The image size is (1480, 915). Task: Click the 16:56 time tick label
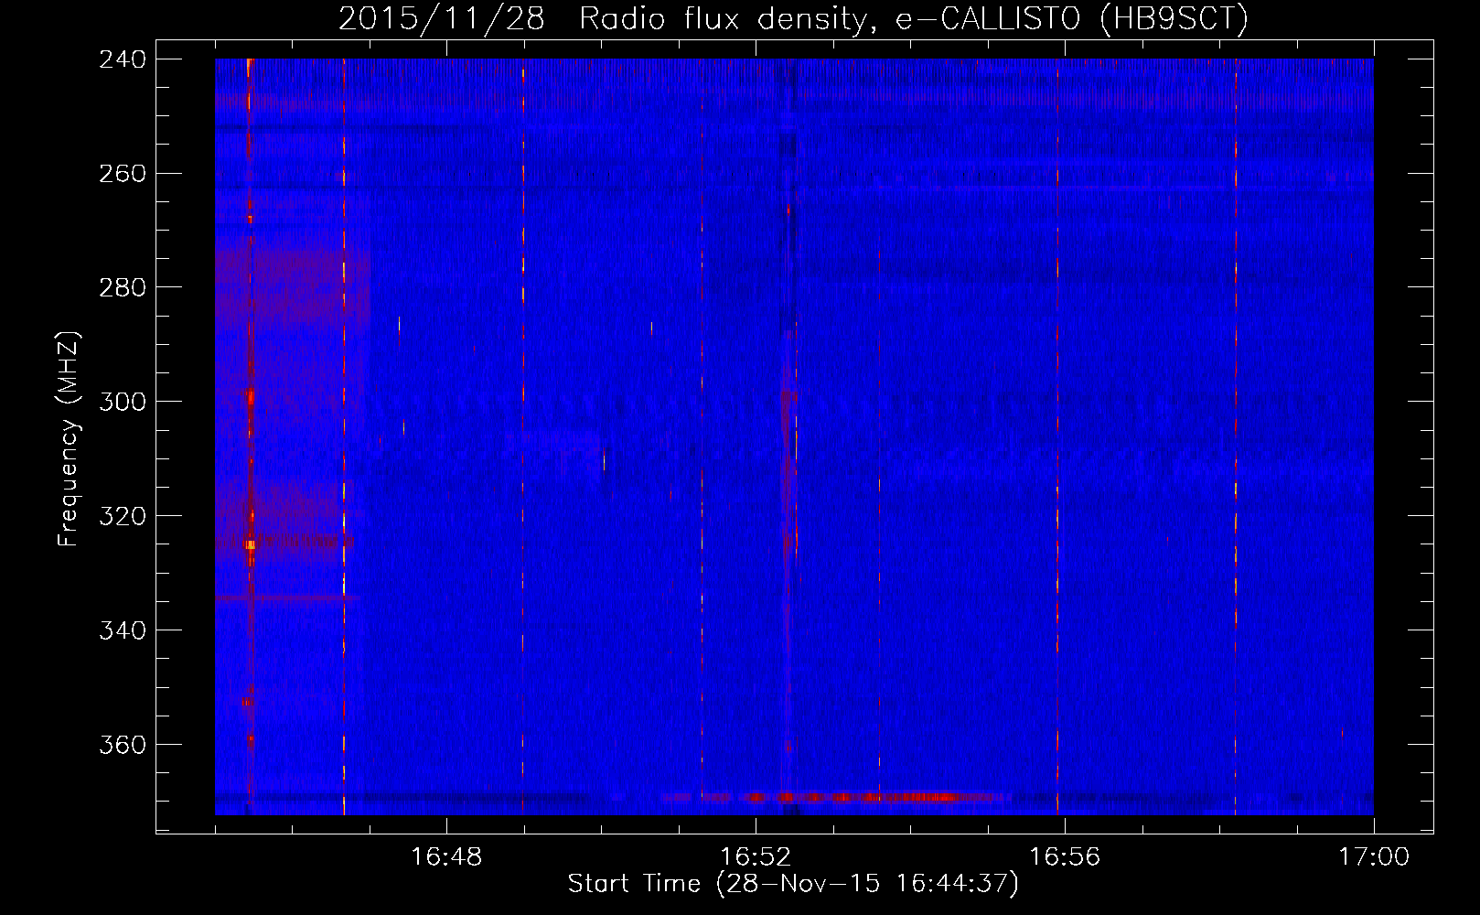[1065, 857]
